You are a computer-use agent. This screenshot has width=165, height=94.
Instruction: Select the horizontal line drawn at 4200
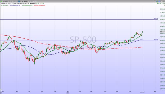click(79, 40)
